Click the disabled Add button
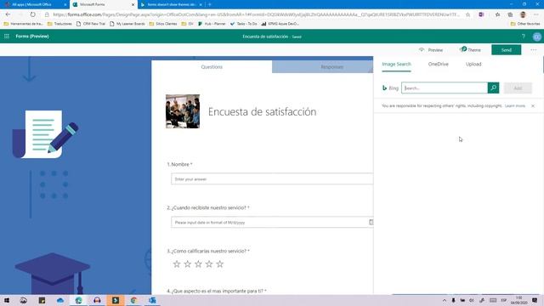 [x=518, y=88]
